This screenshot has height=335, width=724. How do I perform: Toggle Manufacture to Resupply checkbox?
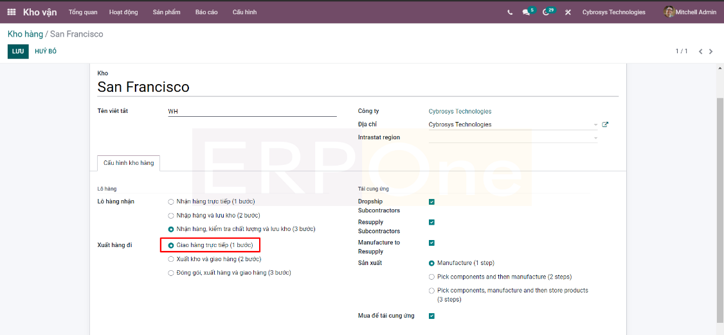[x=431, y=243]
